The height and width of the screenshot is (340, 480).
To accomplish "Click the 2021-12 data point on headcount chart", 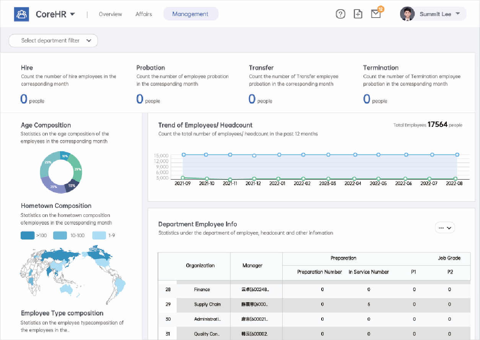I will (x=254, y=155).
